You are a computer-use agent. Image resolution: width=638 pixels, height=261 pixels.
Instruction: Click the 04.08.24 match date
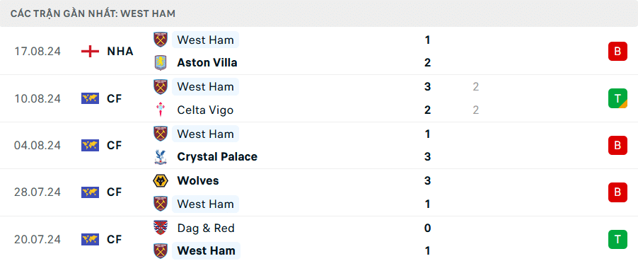click(37, 146)
